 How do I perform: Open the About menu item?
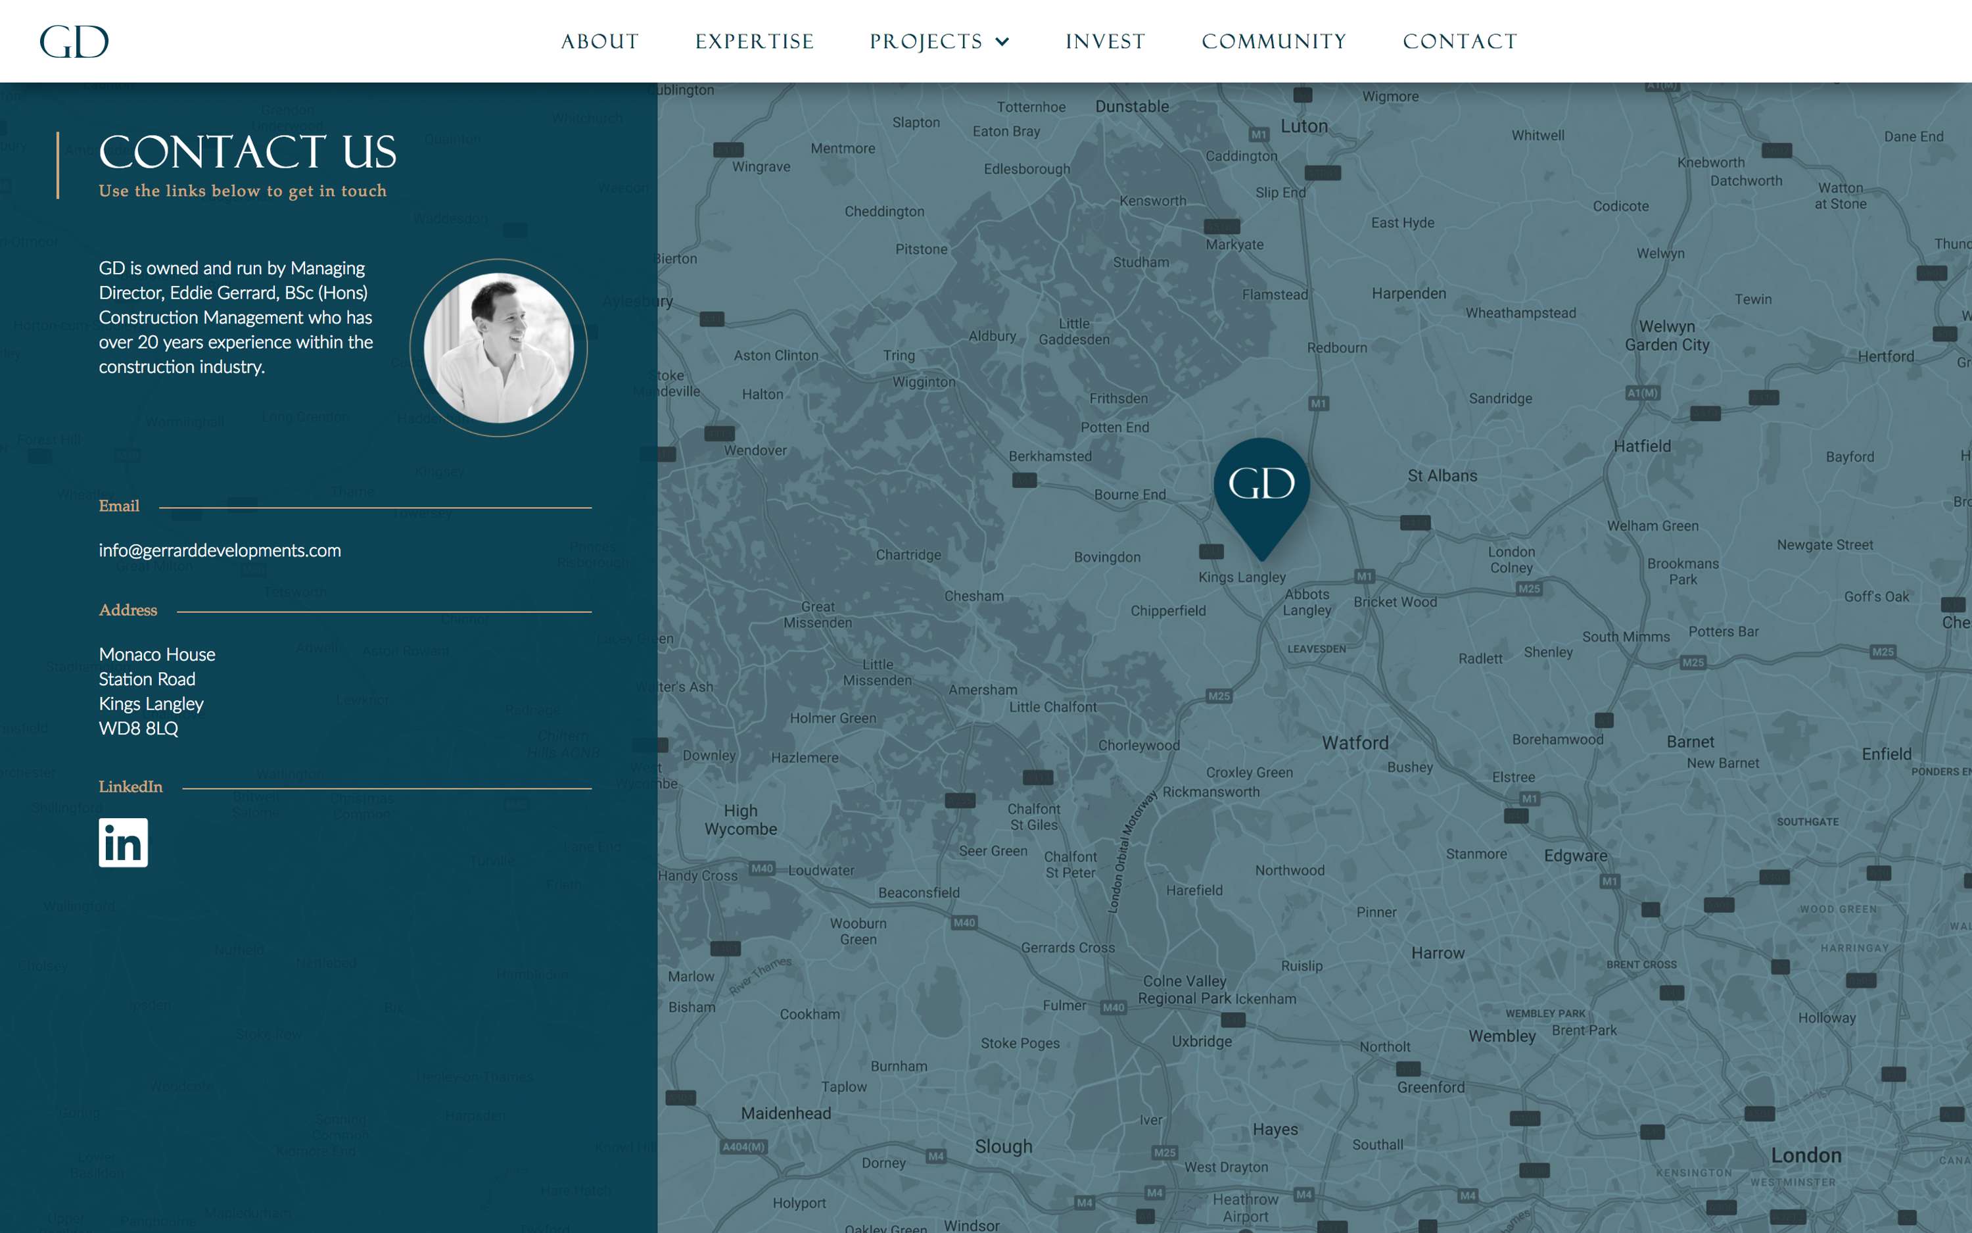click(599, 41)
